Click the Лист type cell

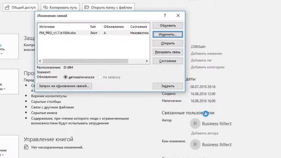point(94,33)
